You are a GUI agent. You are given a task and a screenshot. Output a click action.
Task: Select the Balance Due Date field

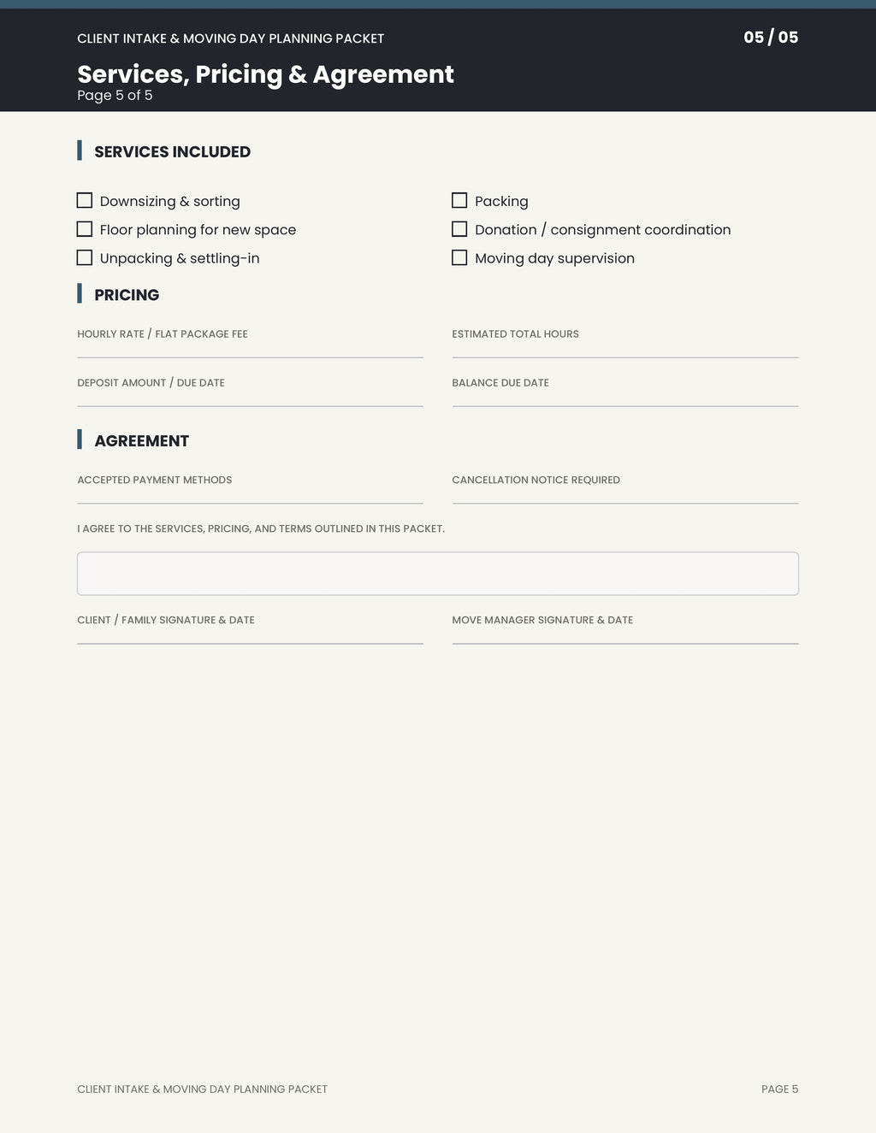pos(625,398)
